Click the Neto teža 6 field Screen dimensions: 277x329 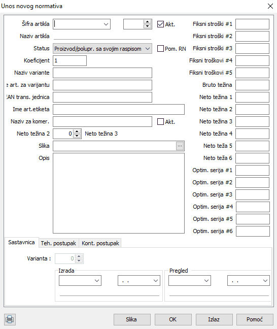(252, 158)
